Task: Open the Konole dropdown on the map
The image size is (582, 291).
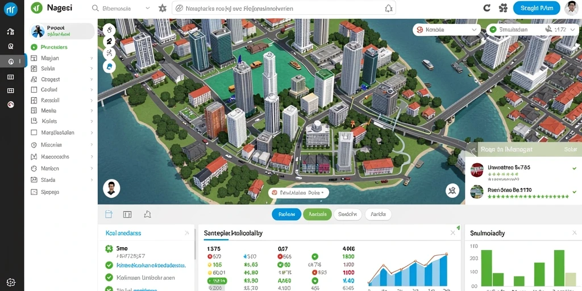Action: point(447,30)
